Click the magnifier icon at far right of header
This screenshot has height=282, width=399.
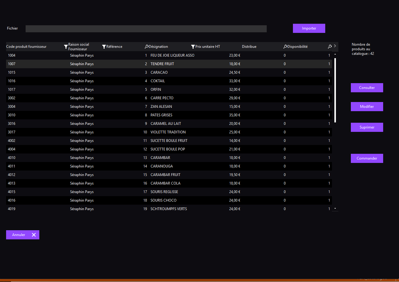(x=330, y=47)
